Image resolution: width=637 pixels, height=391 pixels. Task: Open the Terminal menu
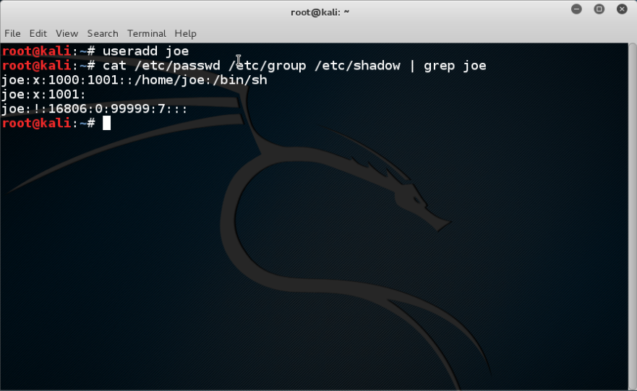coord(147,33)
